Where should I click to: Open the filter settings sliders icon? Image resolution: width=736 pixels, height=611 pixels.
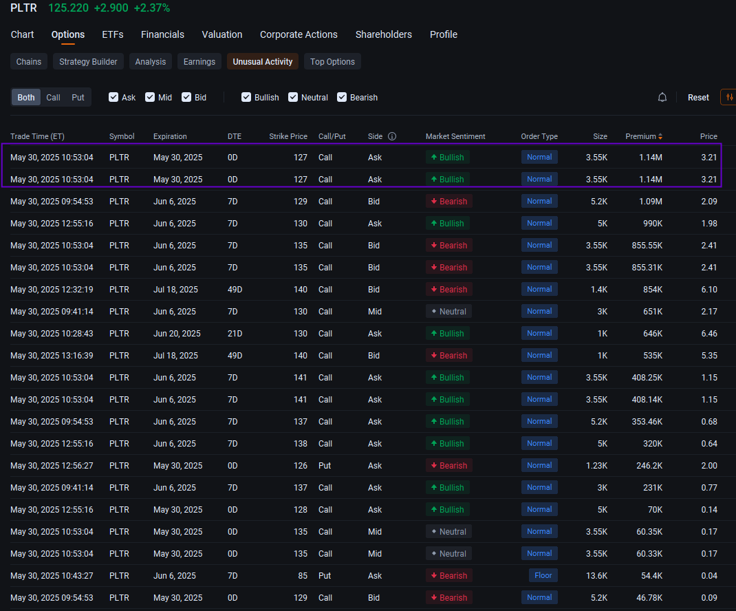729,97
